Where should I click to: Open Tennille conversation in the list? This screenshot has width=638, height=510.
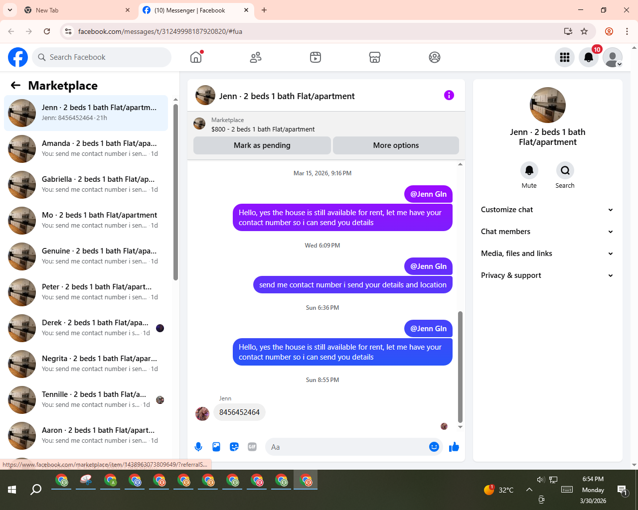(86, 400)
